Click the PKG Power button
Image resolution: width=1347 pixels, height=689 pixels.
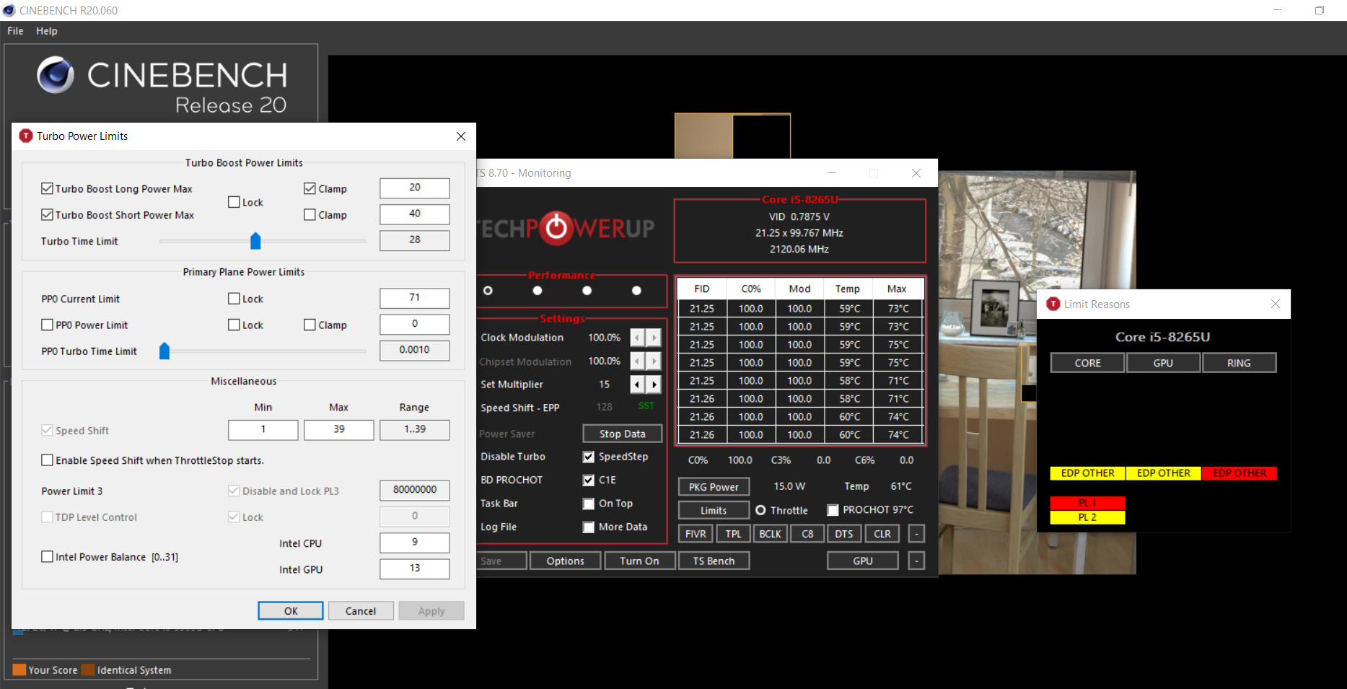[x=714, y=487]
